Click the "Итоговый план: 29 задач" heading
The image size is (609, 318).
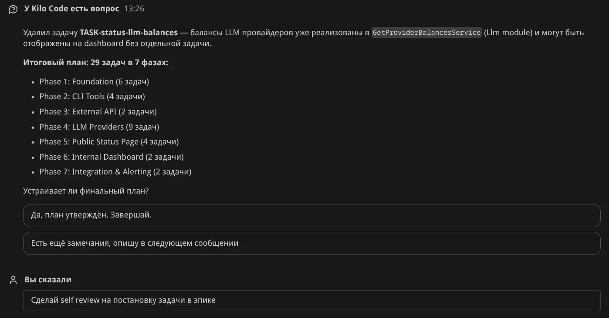(x=95, y=63)
